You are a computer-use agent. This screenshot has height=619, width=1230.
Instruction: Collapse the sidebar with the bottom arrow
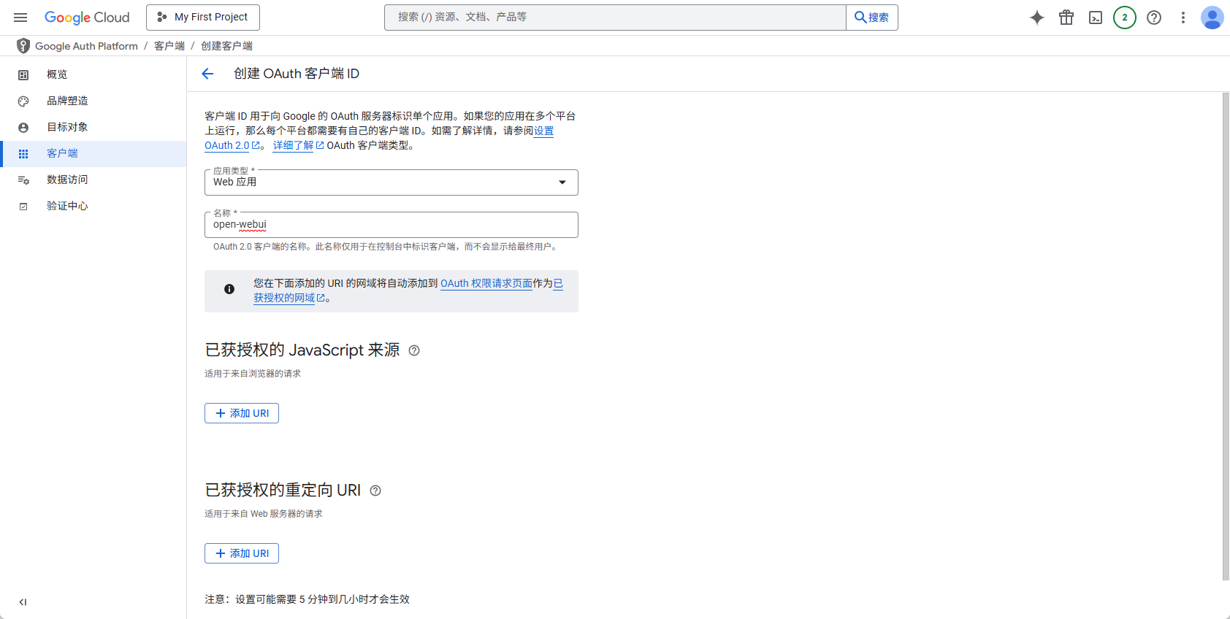click(x=23, y=602)
